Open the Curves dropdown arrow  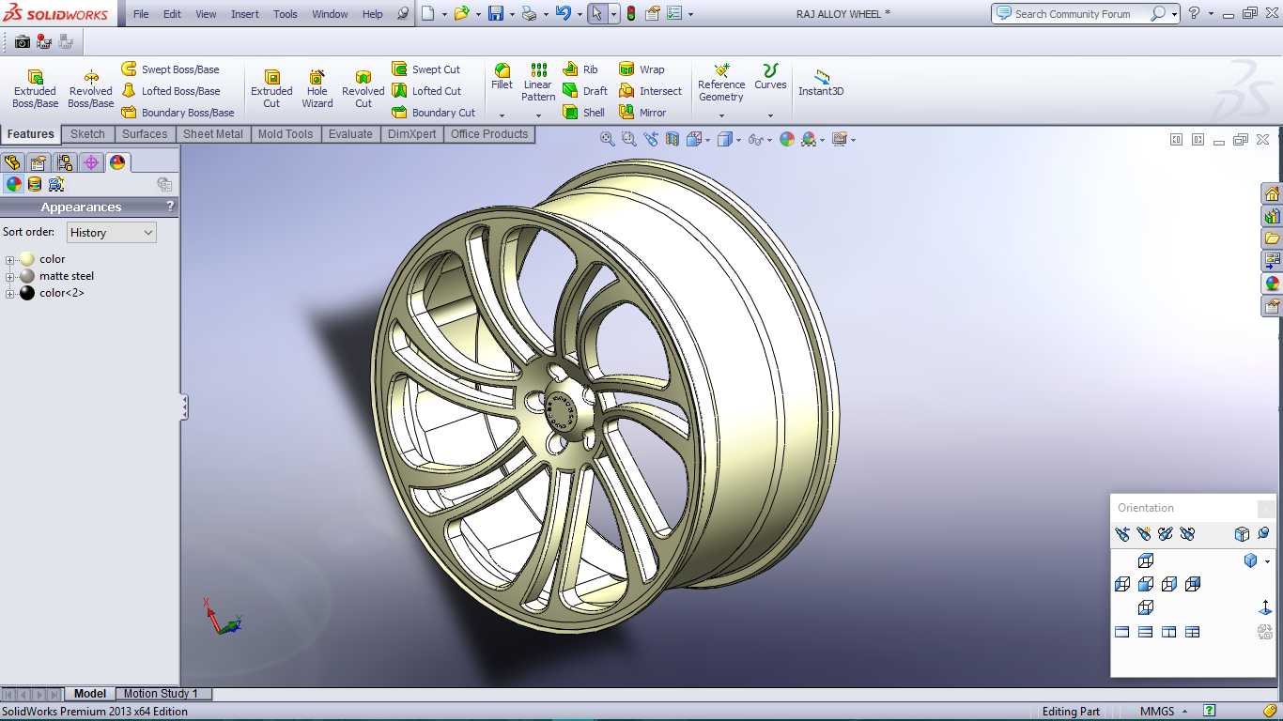770,115
